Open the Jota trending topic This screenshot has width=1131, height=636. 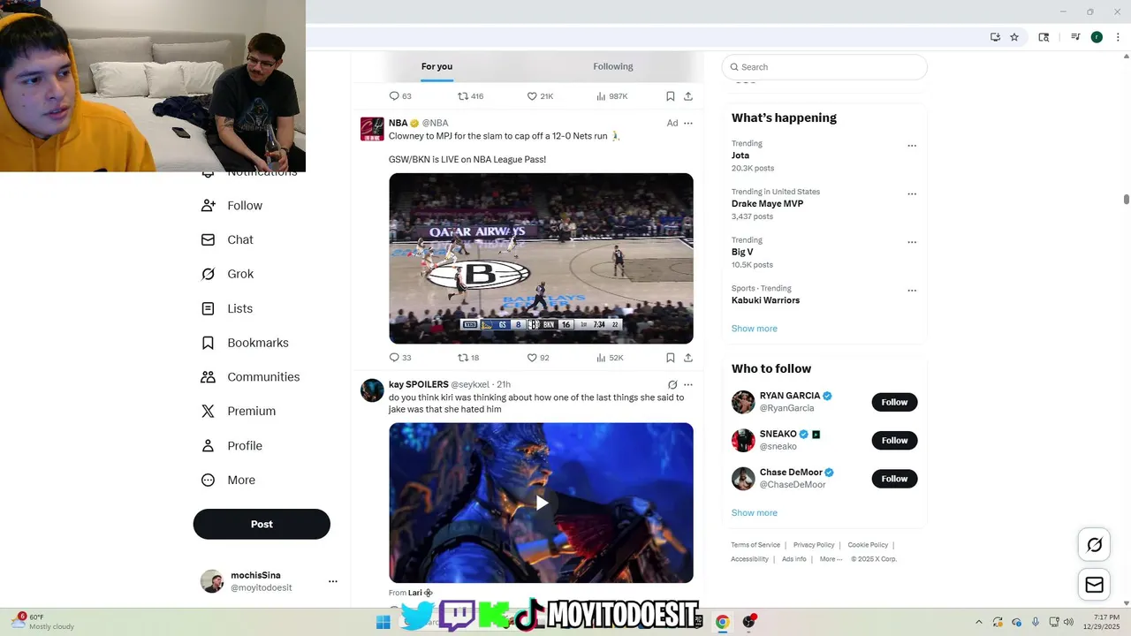coord(740,155)
